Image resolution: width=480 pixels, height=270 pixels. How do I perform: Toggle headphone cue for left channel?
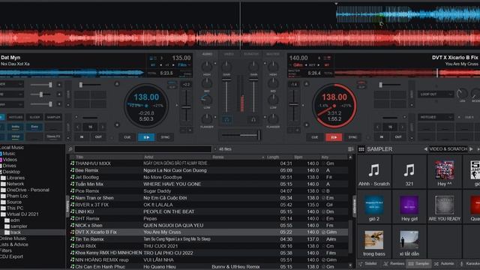coord(226,120)
